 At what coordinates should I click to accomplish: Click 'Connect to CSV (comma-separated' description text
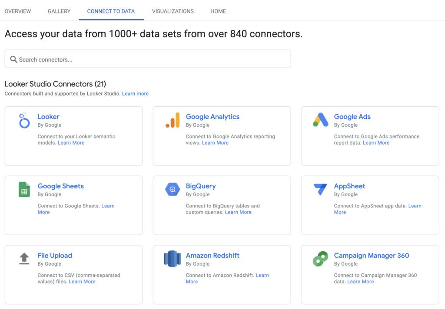pyautogui.click(x=79, y=275)
